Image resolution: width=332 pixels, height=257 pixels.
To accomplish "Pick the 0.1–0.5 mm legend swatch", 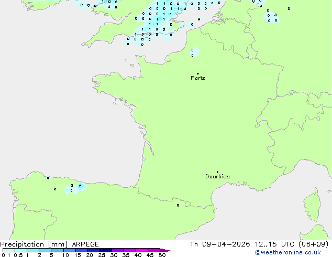I will coord(9,250).
